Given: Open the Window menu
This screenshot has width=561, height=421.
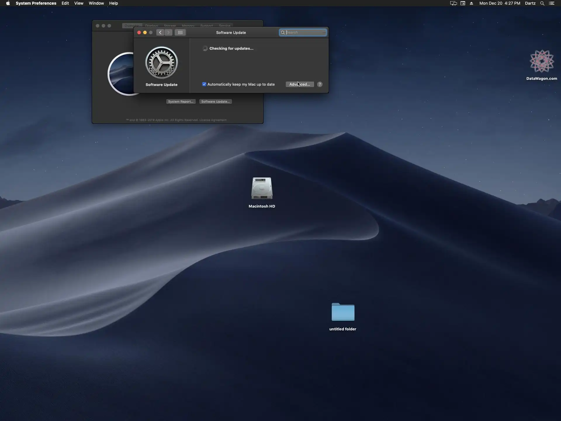Looking at the screenshot, I should pyautogui.click(x=96, y=3).
